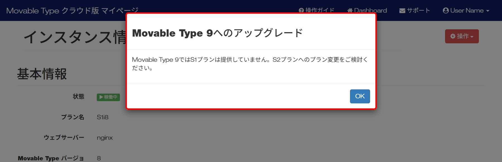The width and height of the screenshot is (502, 162).
Task: Click the dialog title Movable Type 9へのアップグレード
Action: coord(217,33)
